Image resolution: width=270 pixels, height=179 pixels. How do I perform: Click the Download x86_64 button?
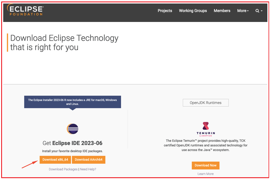[55, 160]
